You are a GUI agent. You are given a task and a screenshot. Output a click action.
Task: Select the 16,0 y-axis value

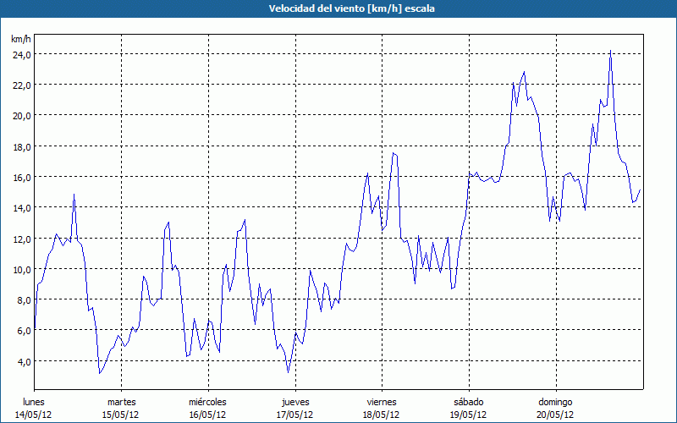click(x=21, y=178)
